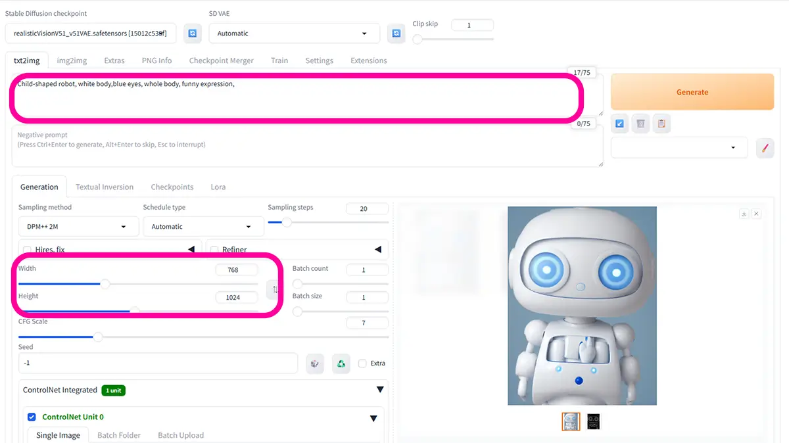Collapse the ControlNet Integrated panel
The height and width of the screenshot is (443, 789).
379,390
